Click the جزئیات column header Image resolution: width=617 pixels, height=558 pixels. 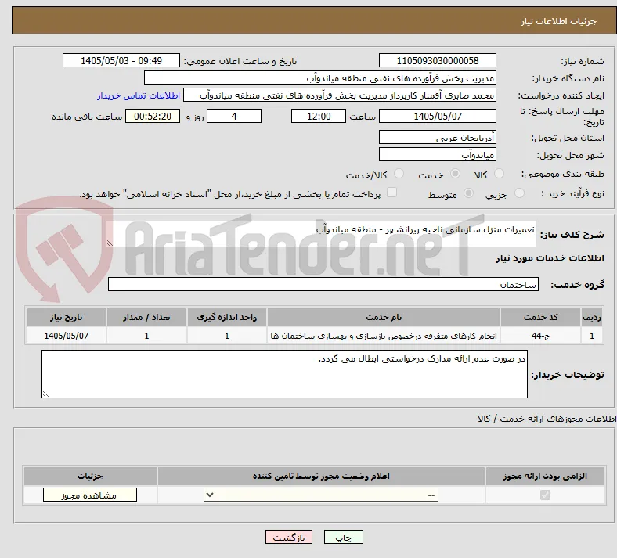pos(90,476)
